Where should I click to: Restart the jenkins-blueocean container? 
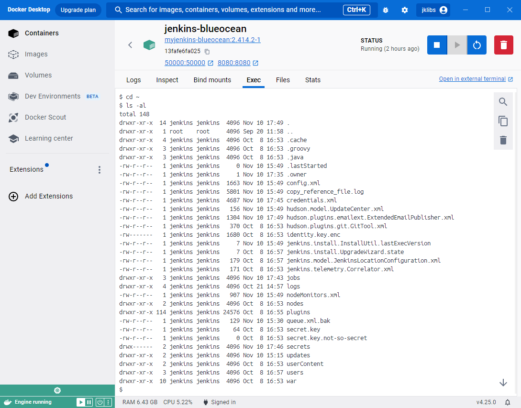pyautogui.click(x=477, y=45)
